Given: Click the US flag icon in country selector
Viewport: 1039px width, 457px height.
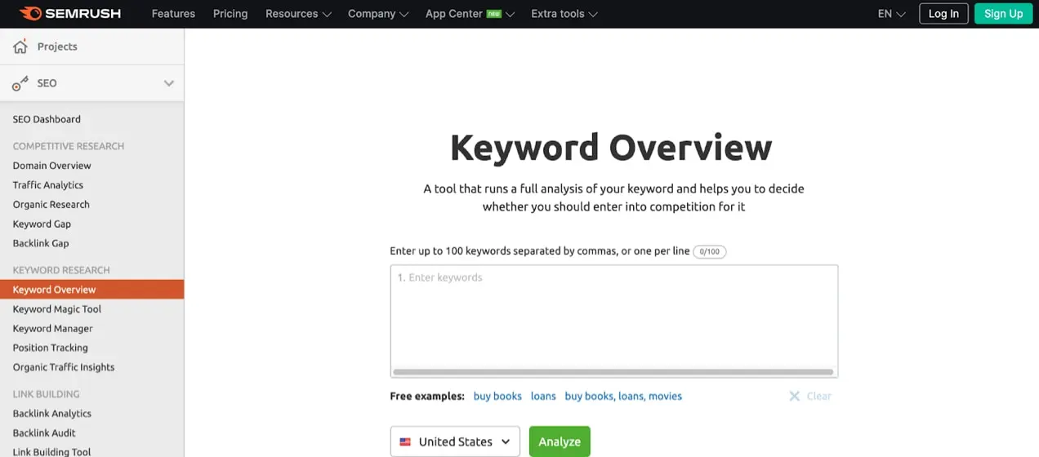Looking at the screenshot, I should click(405, 441).
